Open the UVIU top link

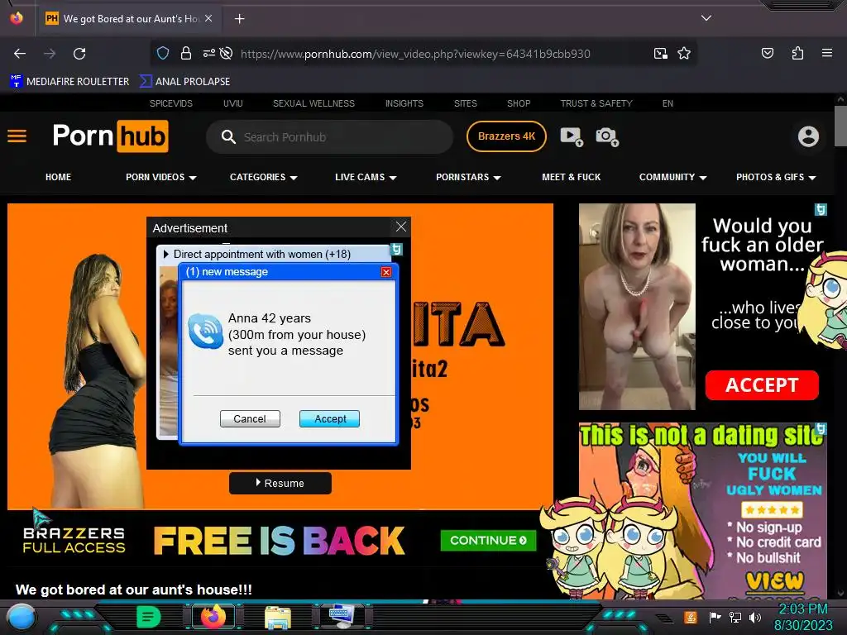tap(232, 103)
